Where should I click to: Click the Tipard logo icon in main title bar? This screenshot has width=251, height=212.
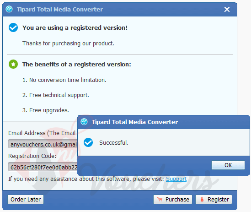pos(9,9)
